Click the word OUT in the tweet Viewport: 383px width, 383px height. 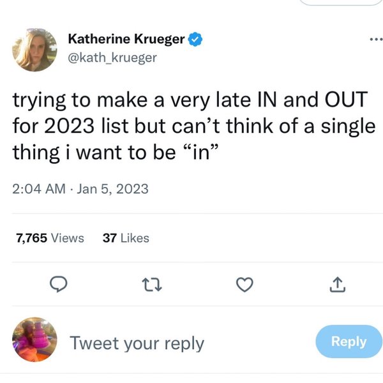tap(346, 101)
